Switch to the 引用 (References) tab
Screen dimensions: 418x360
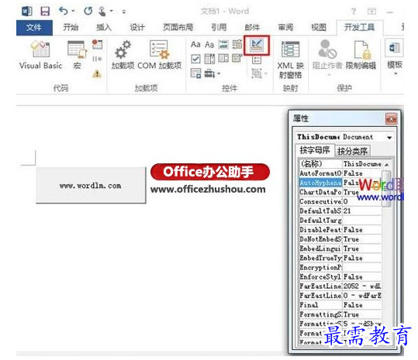[219, 27]
